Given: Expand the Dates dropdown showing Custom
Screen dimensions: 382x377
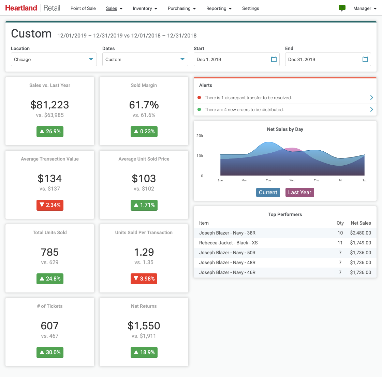Looking at the screenshot, I should point(145,59).
